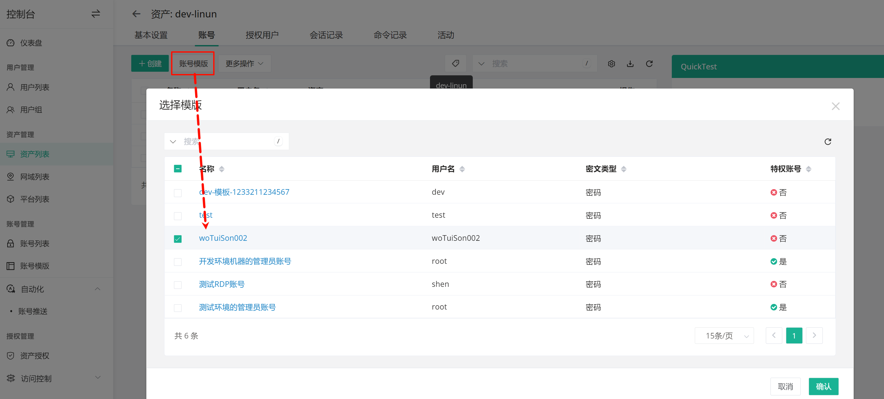Click the dialog search input field

[226, 141]
